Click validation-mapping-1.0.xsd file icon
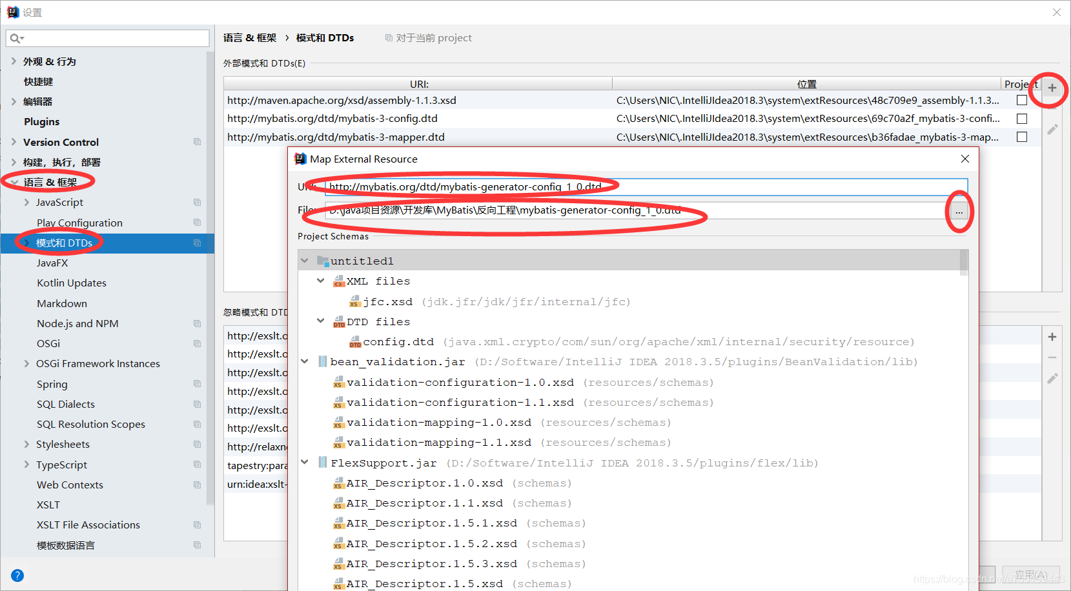This screenshot has height=591, width=1071. [339, 423]
